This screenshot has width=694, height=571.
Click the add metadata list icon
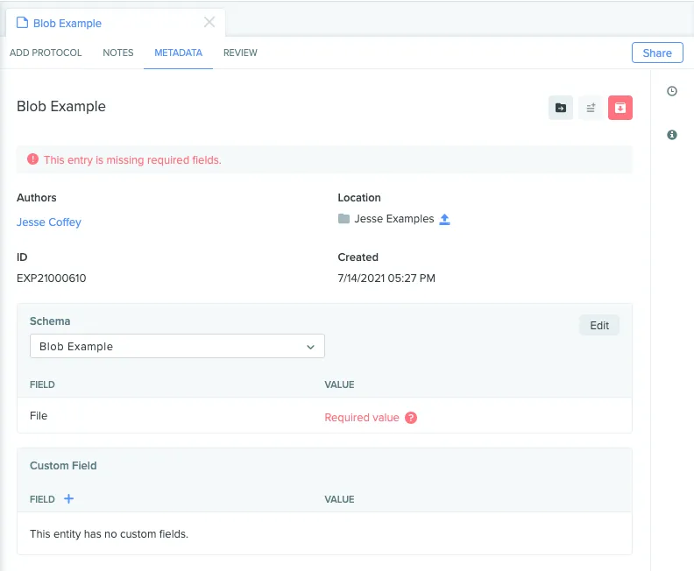(x=591, y=108)
